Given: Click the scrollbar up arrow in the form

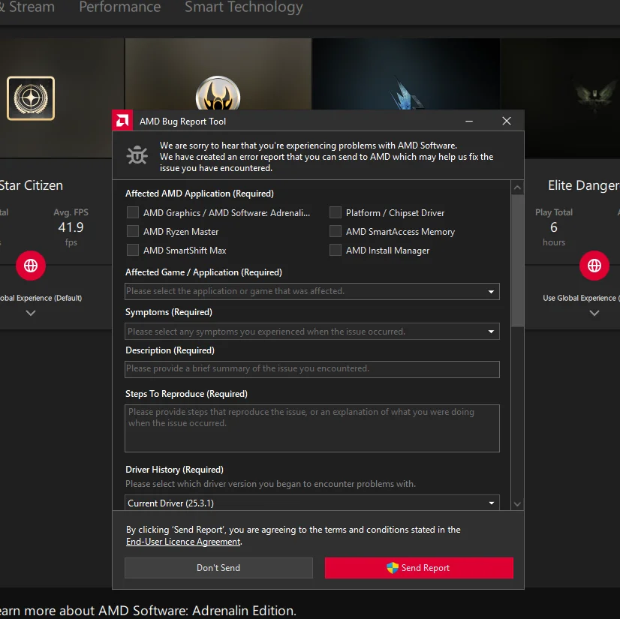Looking at the screenshot, I should [517, 188].
